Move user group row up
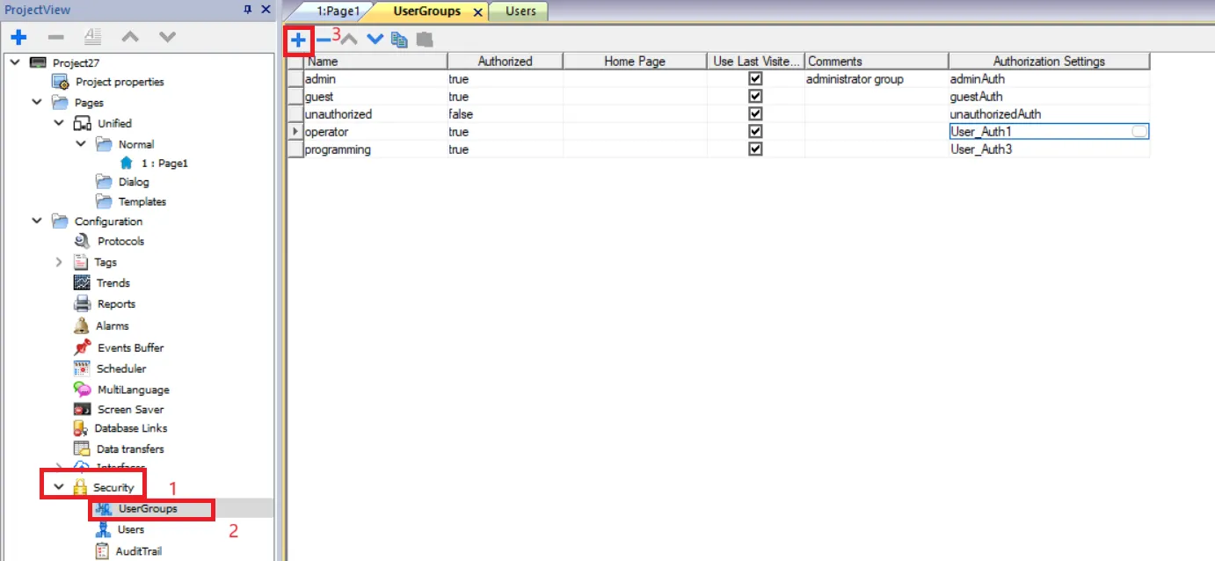The height and width of the screenshot is (561, 1215). pos(349,40)
